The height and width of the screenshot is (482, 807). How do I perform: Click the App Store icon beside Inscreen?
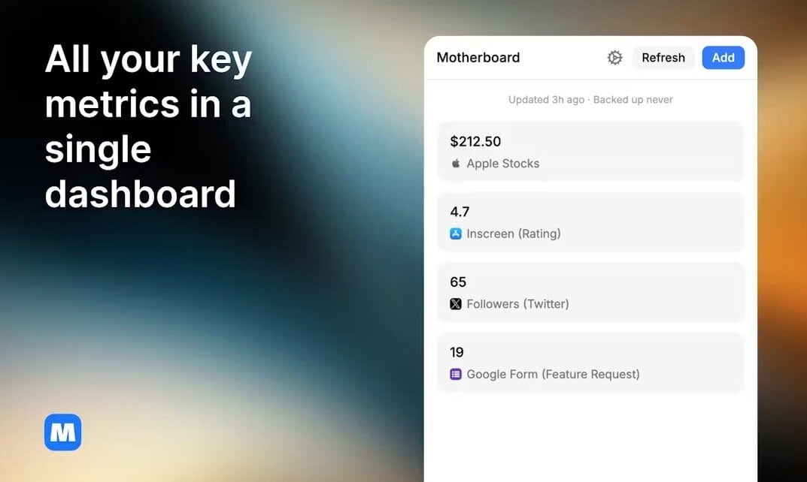coord(456,233)
